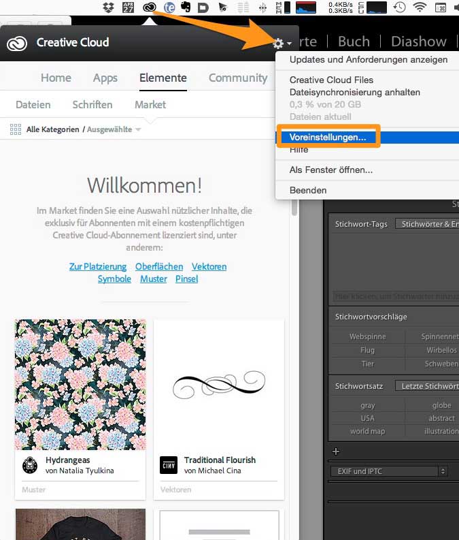This screenshot has height=540, width=459.
Task: Open the 'EXIF und IPTC' metadata dropdown
Action: (389, 471)
